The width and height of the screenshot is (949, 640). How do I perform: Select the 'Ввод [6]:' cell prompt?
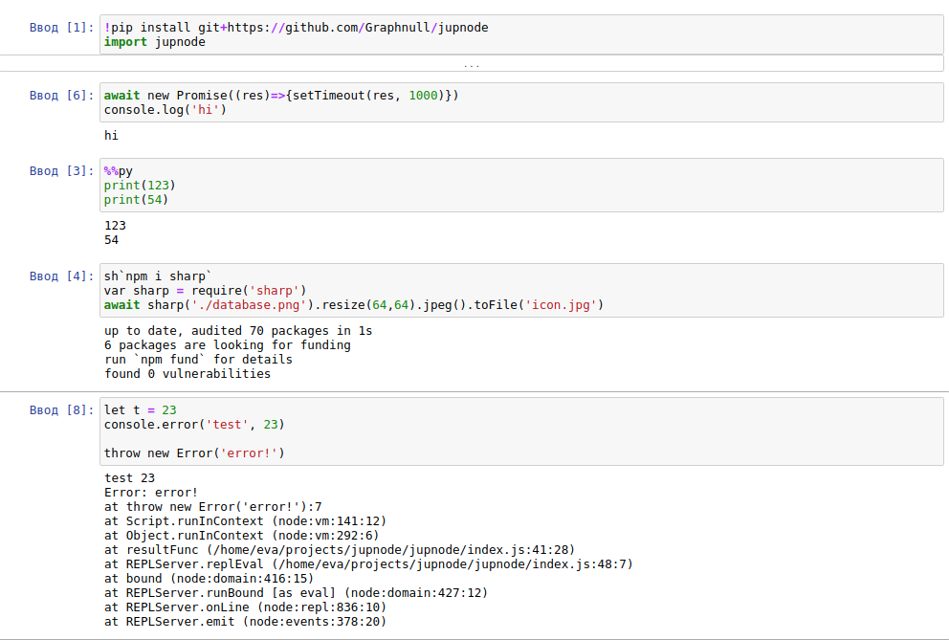point(62,96)
